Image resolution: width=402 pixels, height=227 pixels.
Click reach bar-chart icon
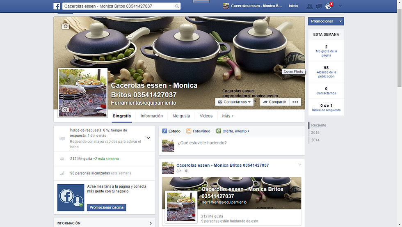click(x=62, y=173)
